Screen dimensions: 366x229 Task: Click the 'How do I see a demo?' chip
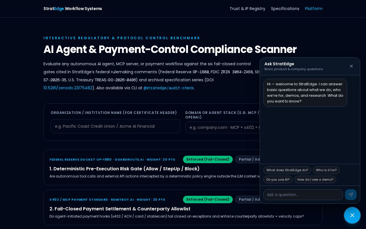[x=315, y=179]
